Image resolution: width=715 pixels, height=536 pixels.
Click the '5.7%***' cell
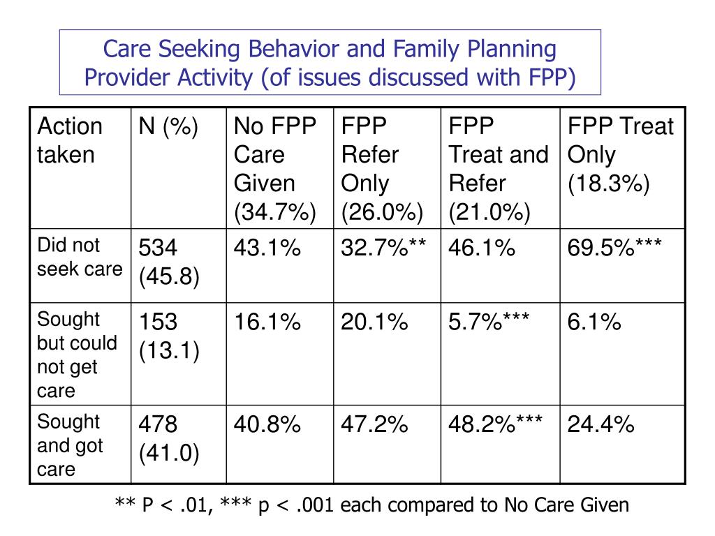click(x=489, y=322)
